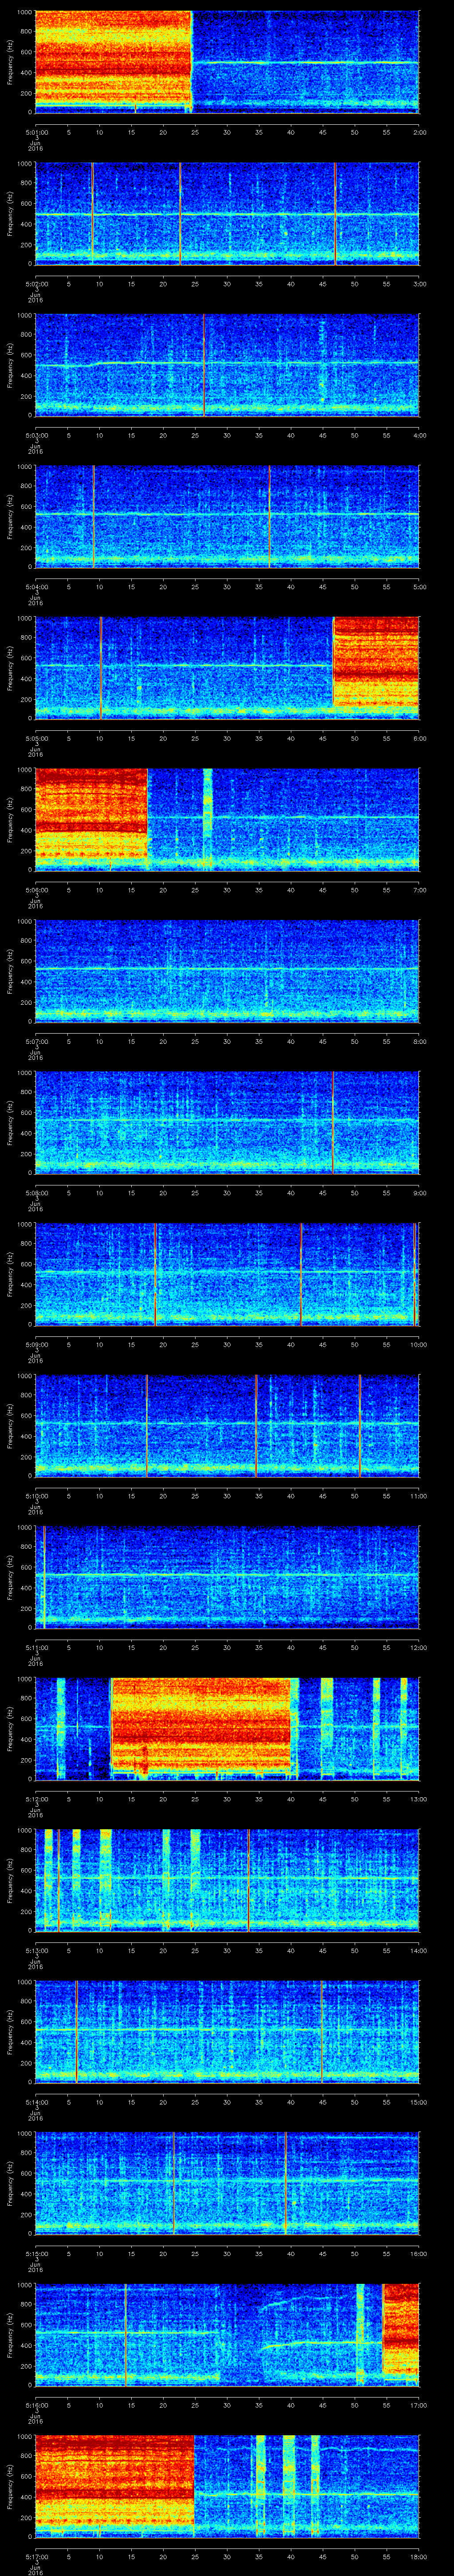Click the large red noise block in 5:12:00 spectrogram
This screenshot has width=454, height=2576.
(x=200, y=1726)
